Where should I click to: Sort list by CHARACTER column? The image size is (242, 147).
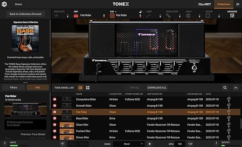pyautogui.click(x=115, y=94)
